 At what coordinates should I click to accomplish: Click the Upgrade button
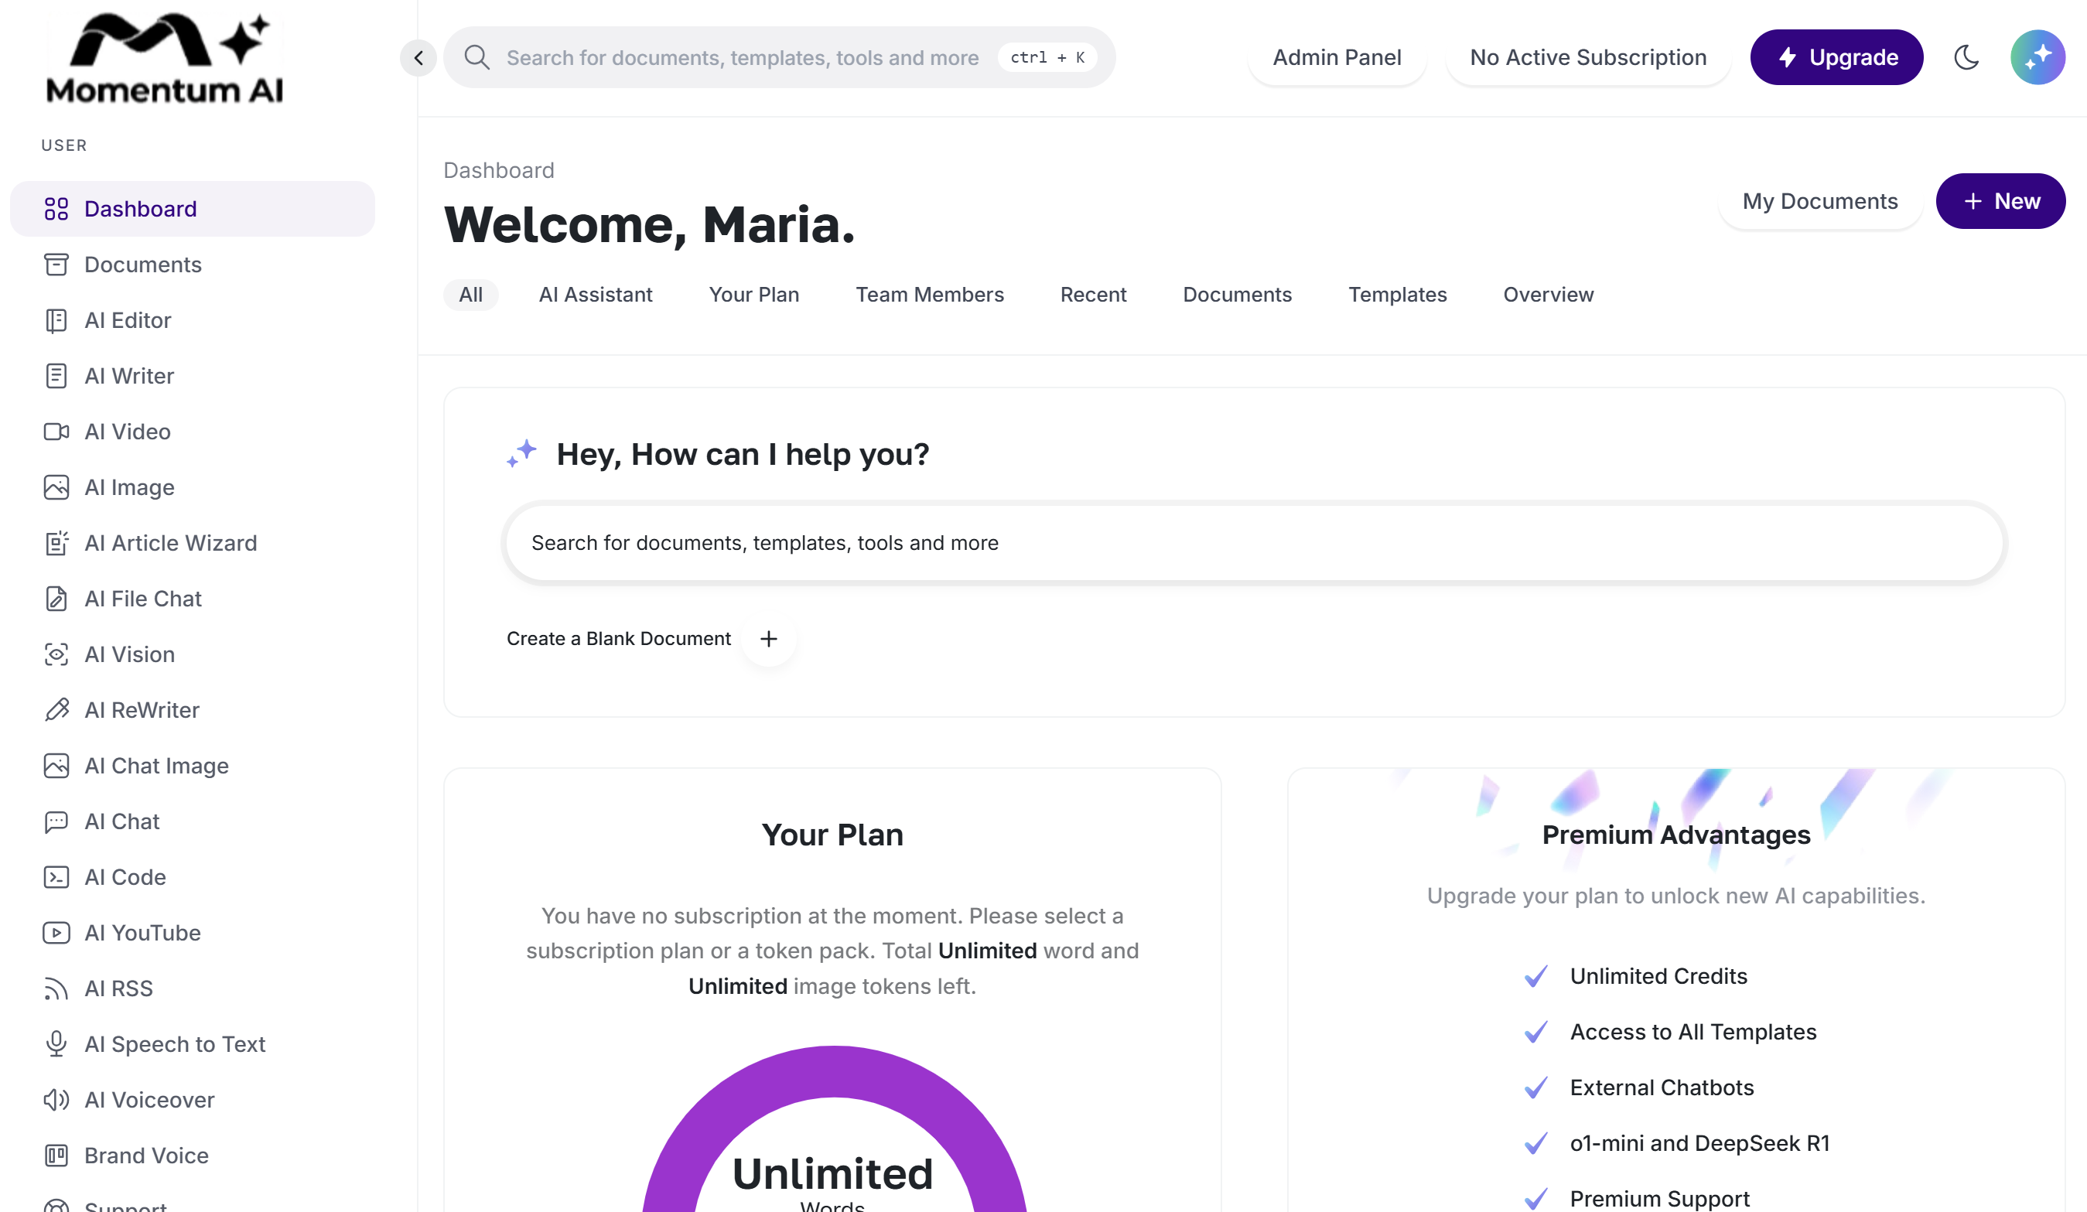(x=1836, y=57)
